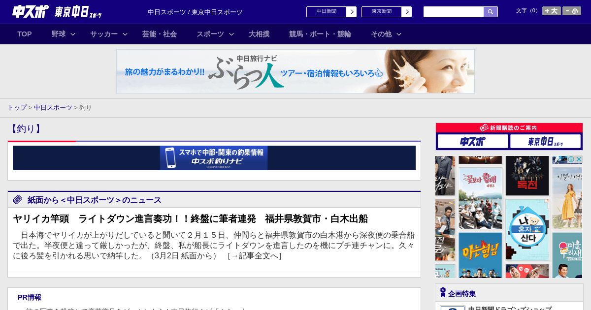Image resolution: width=591 pixels, height=310 pixels.
Task: Click the ぶらっ人 travel banner ad
Action: pos(295,71)
